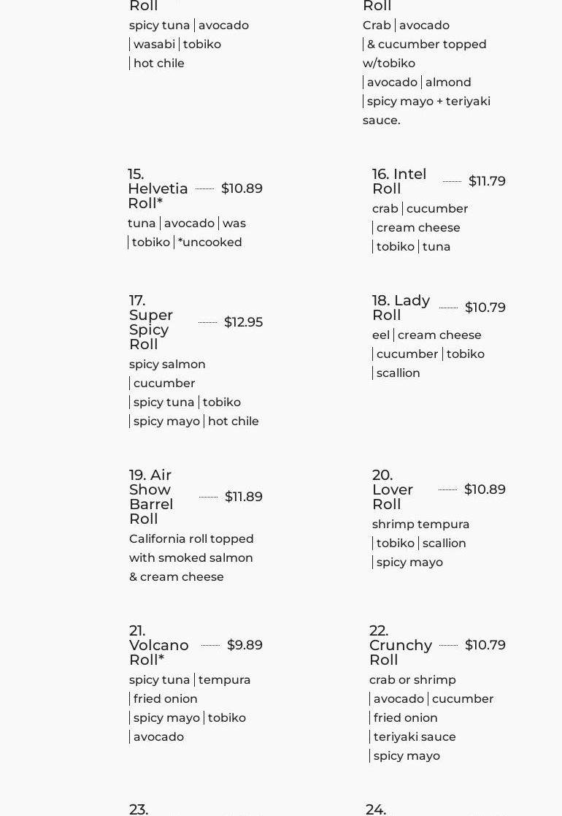Click the $12.95 price
The image size is (562, 816).
pos(243,322)
